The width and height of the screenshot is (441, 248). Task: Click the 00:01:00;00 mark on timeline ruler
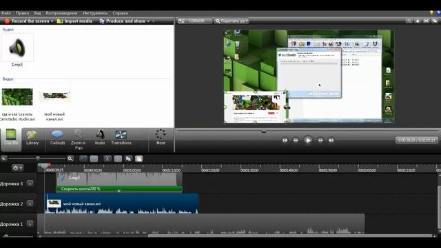pyautogui.click(x=132, y=170)
